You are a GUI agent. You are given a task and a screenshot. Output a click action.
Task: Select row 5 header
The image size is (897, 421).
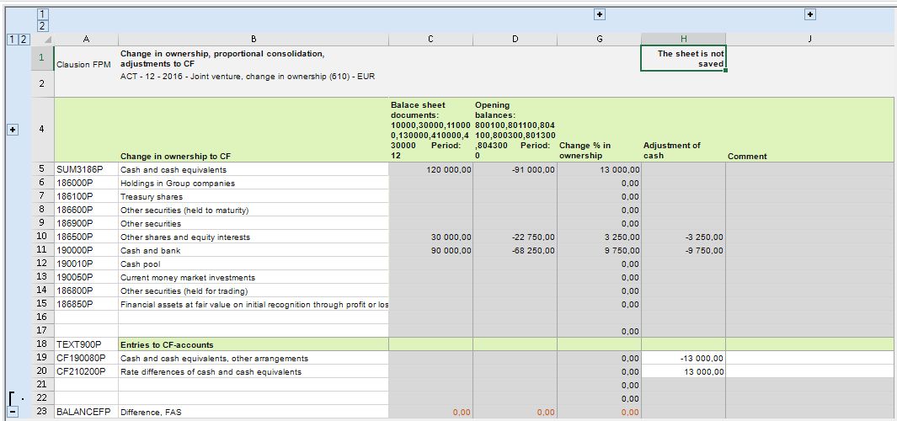42,169
